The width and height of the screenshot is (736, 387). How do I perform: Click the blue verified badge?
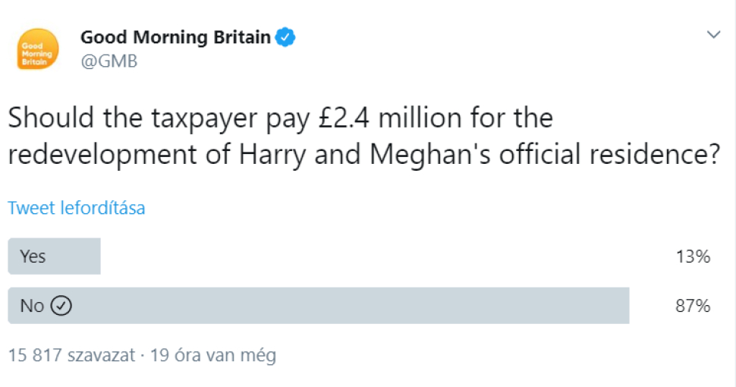pyautogui.click(x=285, y=37)
